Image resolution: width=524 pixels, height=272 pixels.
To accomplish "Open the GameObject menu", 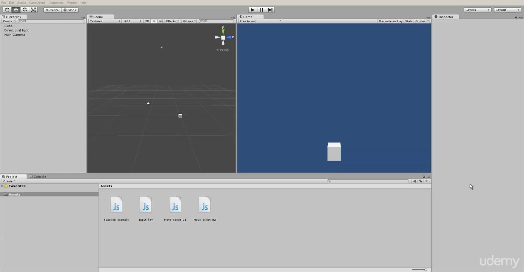I will [37, 3].
